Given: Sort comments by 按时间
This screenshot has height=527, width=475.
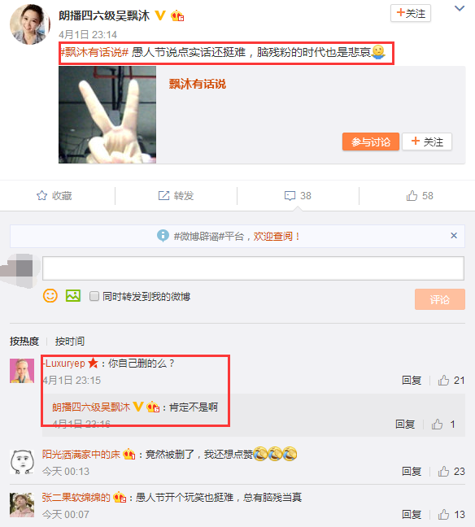Looking at the screenshot, I should [x=70, y=341].
